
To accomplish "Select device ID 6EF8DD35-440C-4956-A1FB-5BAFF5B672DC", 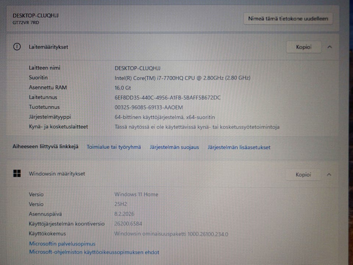I will click(x=168, y=98).
